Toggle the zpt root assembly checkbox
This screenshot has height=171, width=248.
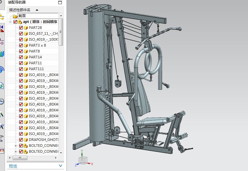(x=15, y=22)
